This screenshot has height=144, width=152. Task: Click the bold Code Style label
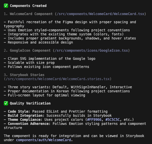(x=19, y=111)
